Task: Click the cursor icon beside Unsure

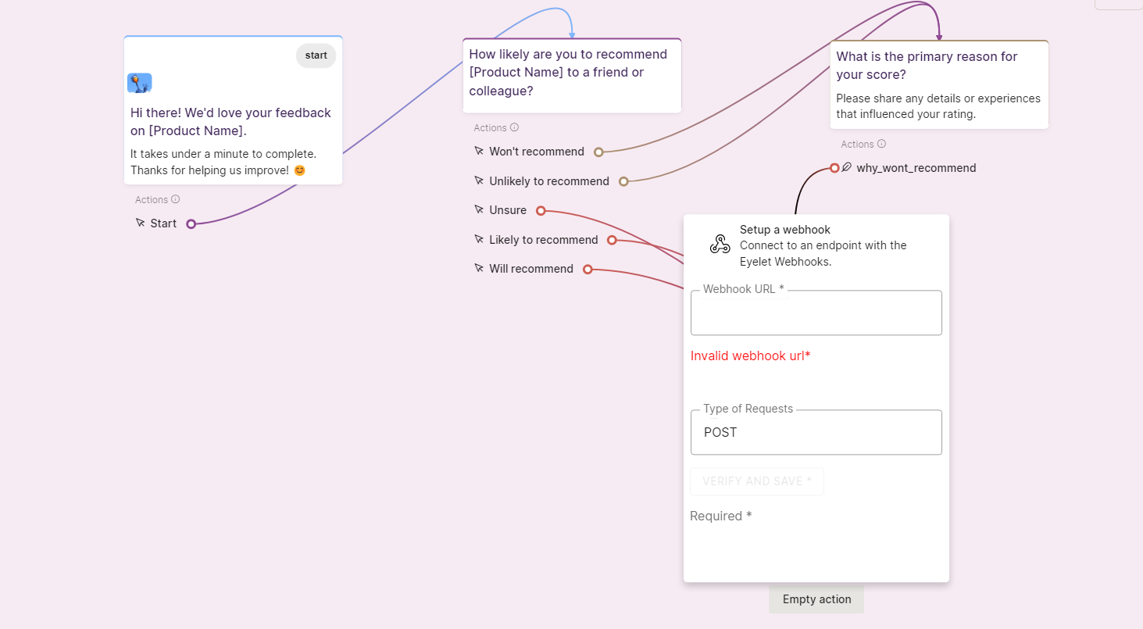Action: click(x=479, y=209)
